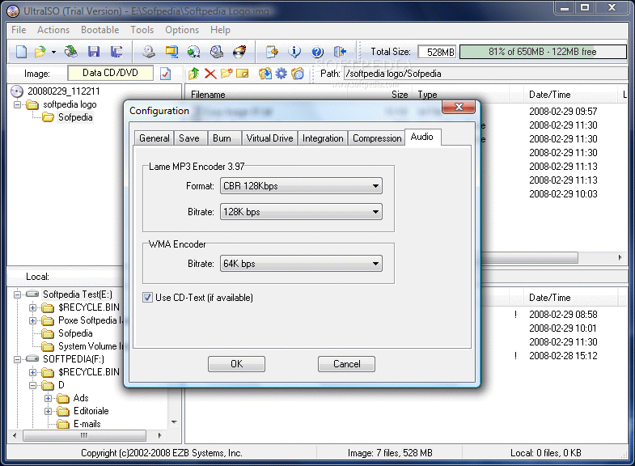Expand $RECYCLE.BIN under Softpedia Test(E:)

click(x=32, y=307)
